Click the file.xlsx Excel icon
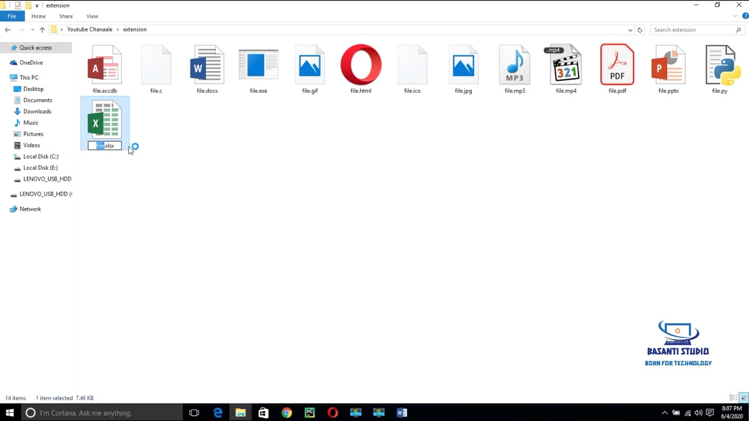 click(105, 119)
